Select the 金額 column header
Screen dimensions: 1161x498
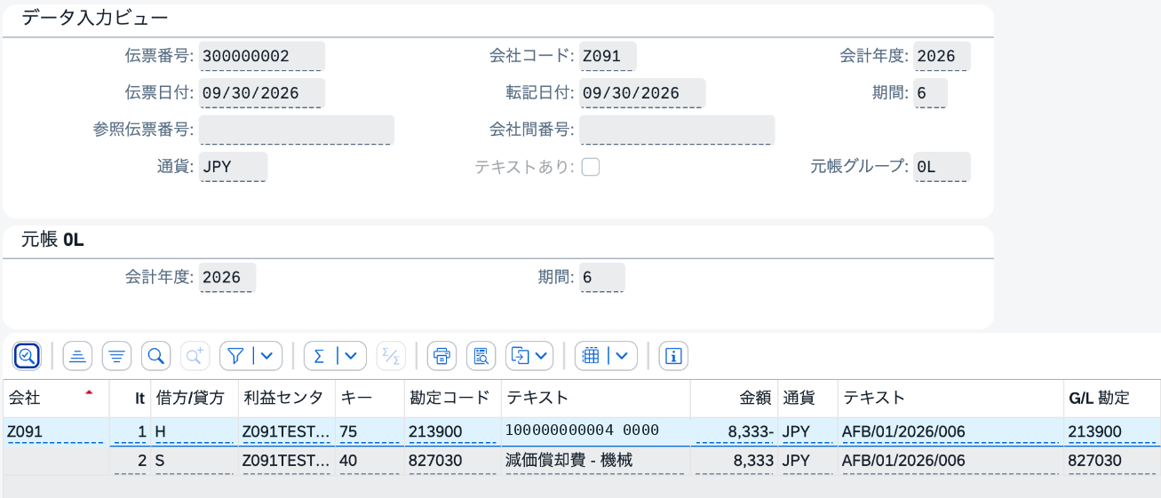(734, 398)
